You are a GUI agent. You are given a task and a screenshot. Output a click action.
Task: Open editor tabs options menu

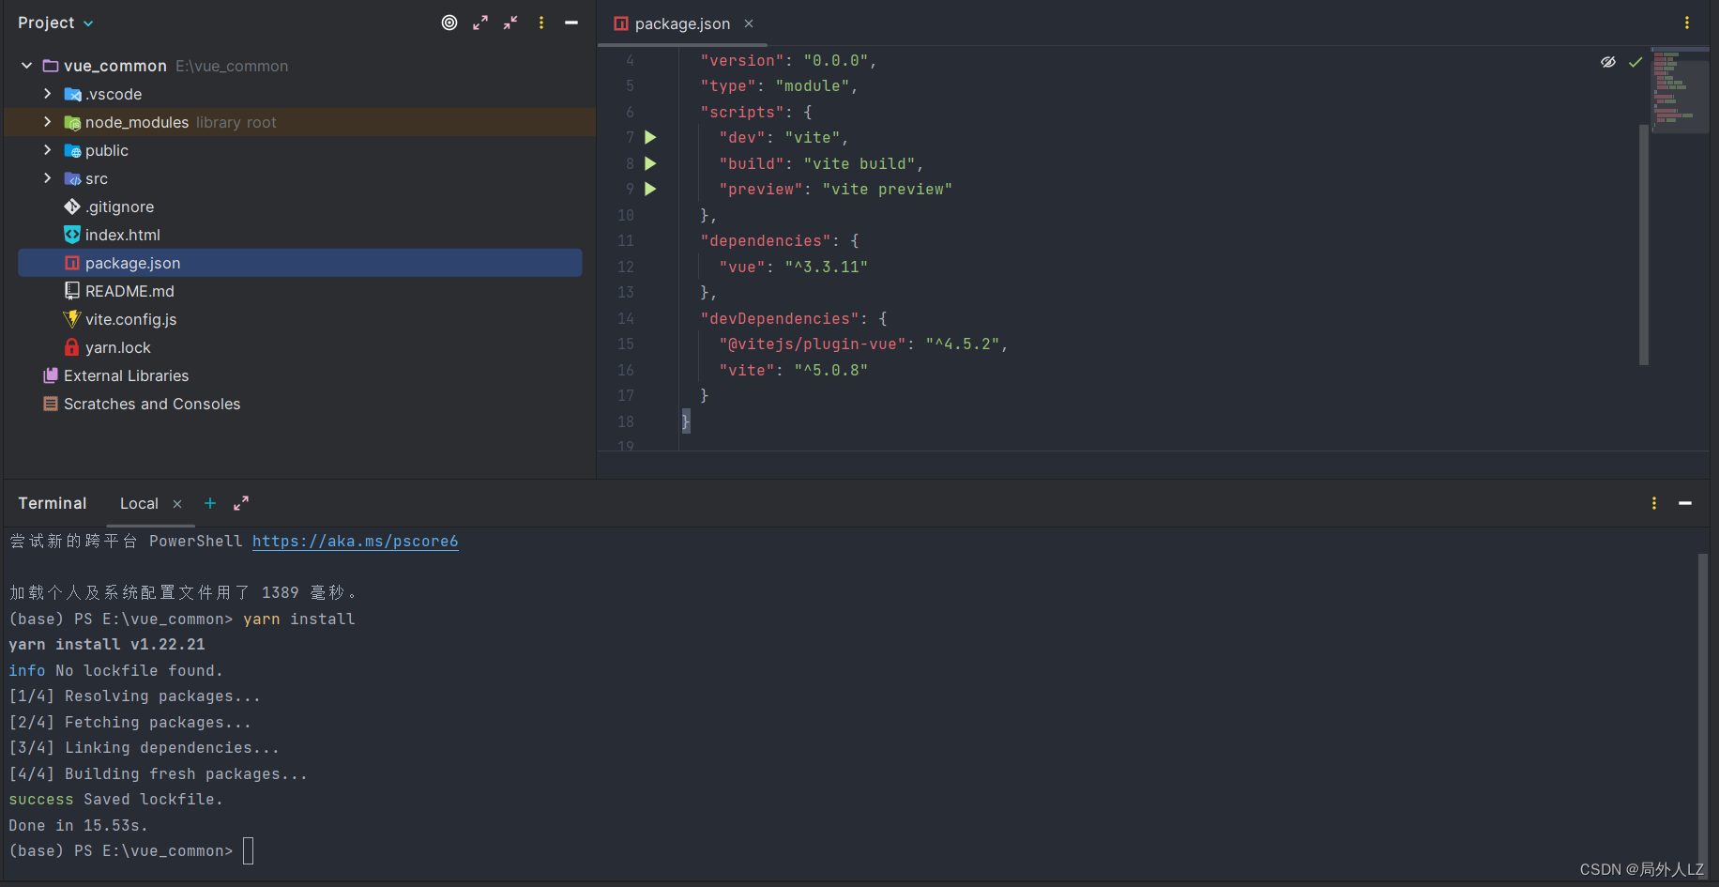click(x=1687, y=23)
